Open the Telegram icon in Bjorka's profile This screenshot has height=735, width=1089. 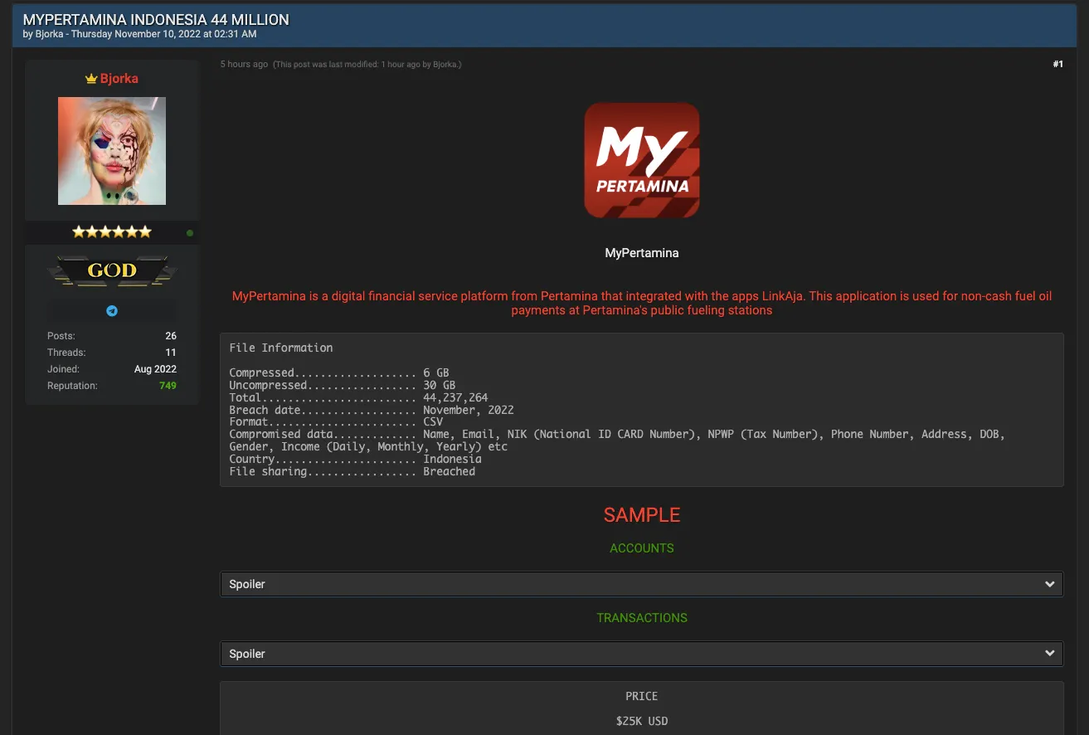(112, 311)
